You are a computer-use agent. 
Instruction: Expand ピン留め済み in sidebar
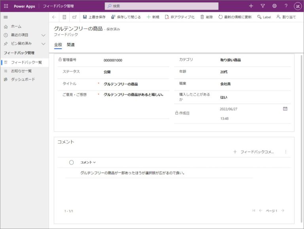(44, 44)
